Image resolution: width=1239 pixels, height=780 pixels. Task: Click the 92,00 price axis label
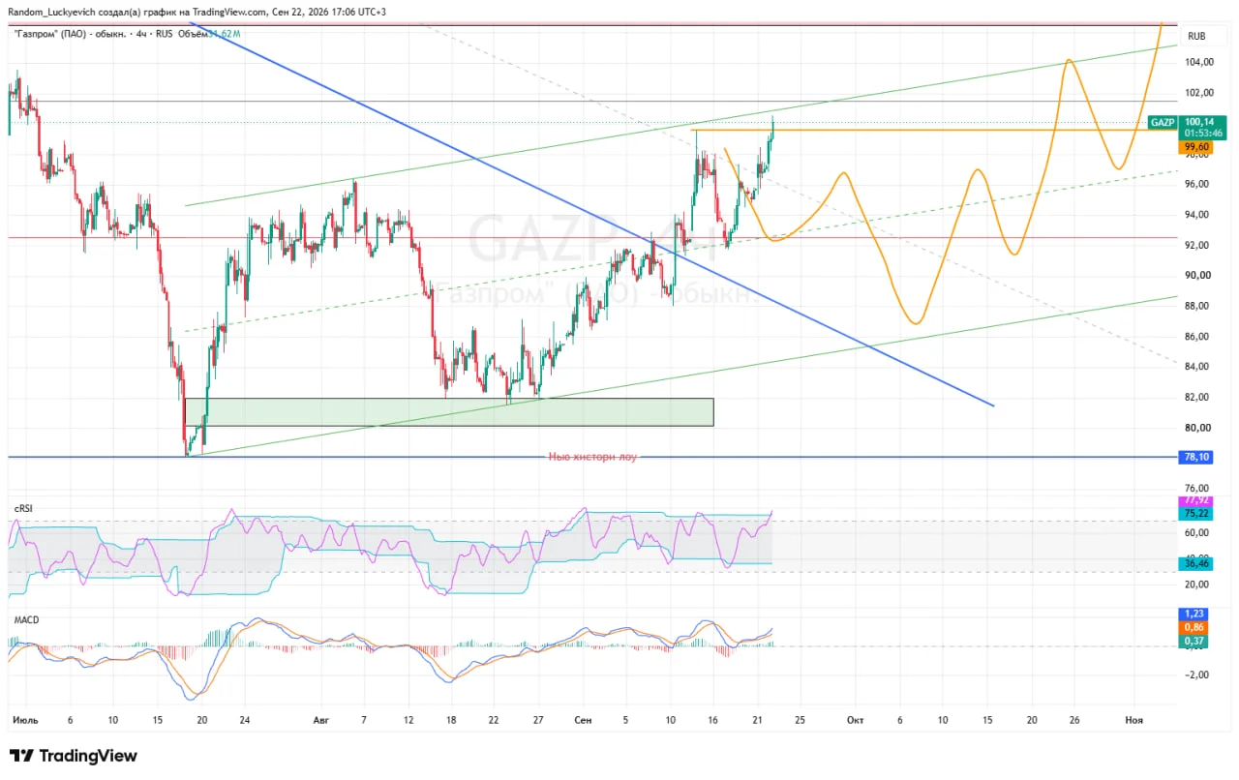click(x=1199, y=245)
